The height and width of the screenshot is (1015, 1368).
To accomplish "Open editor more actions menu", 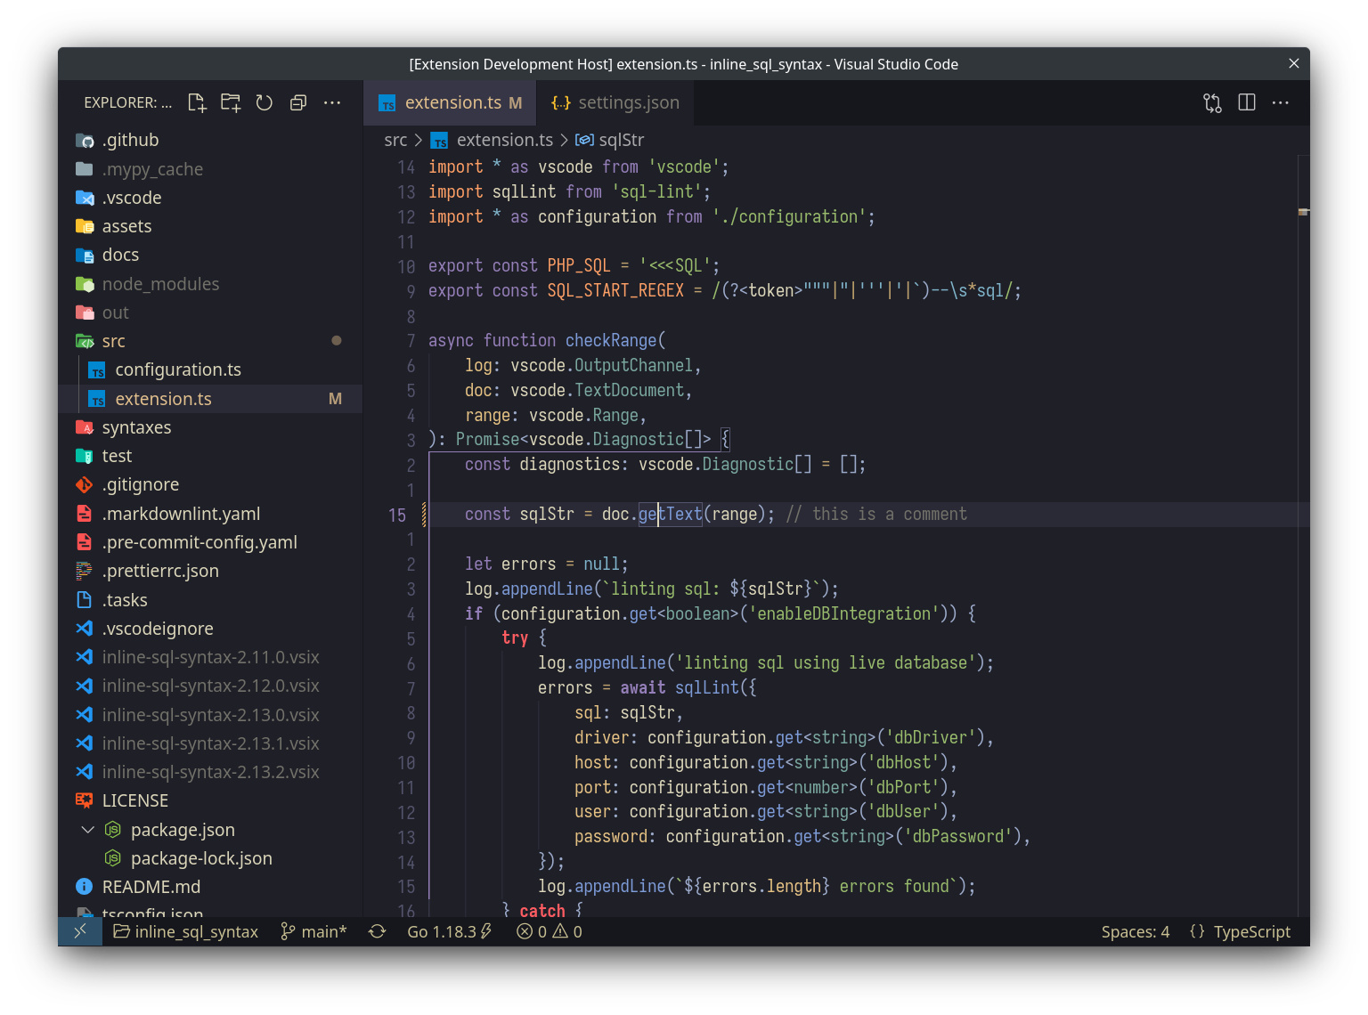I will 1281,102.
